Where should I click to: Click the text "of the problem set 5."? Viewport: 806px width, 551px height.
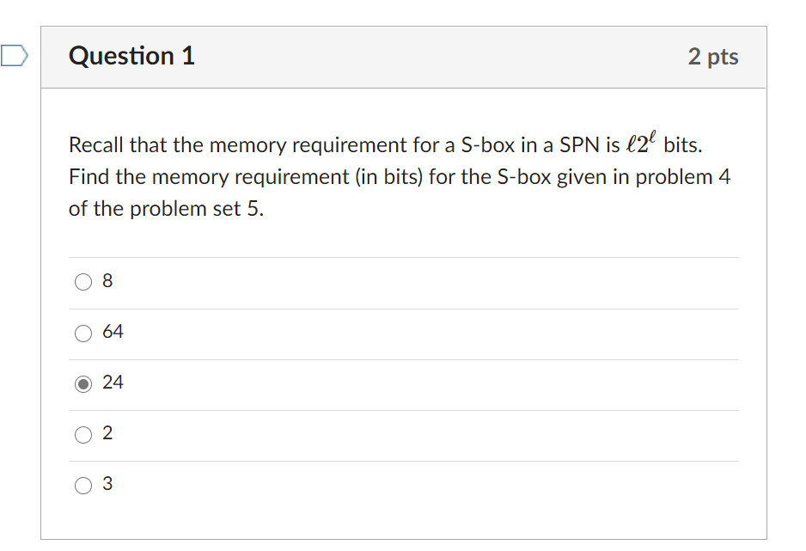[x=166, y=209]
